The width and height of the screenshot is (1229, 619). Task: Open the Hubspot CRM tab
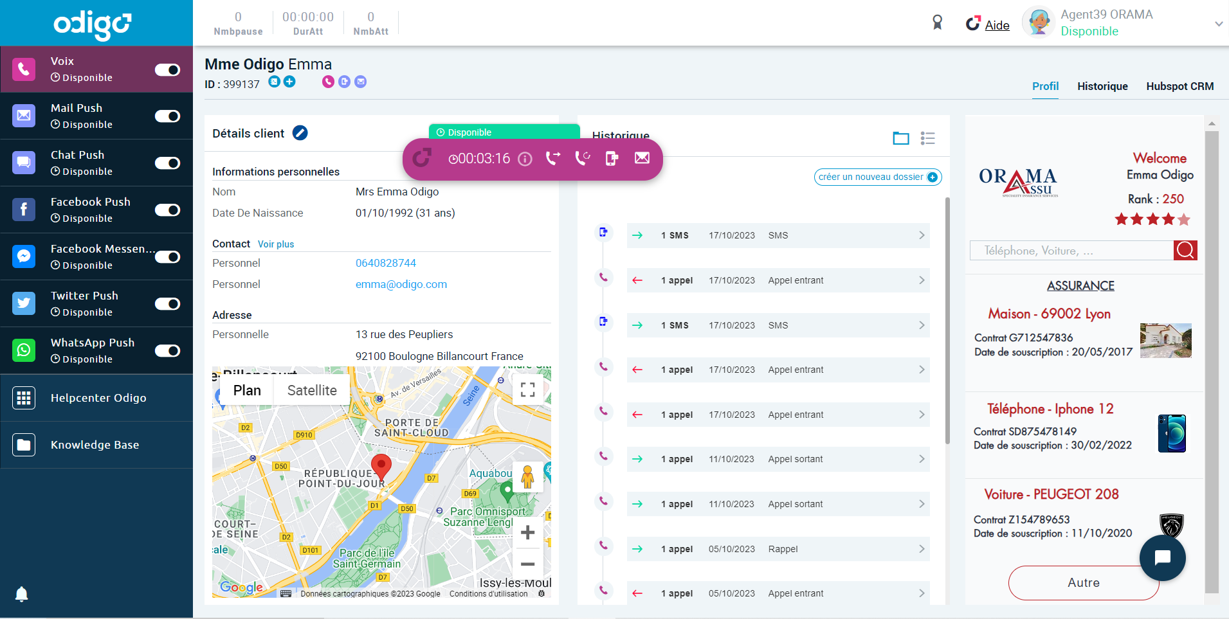[1179, 86]
